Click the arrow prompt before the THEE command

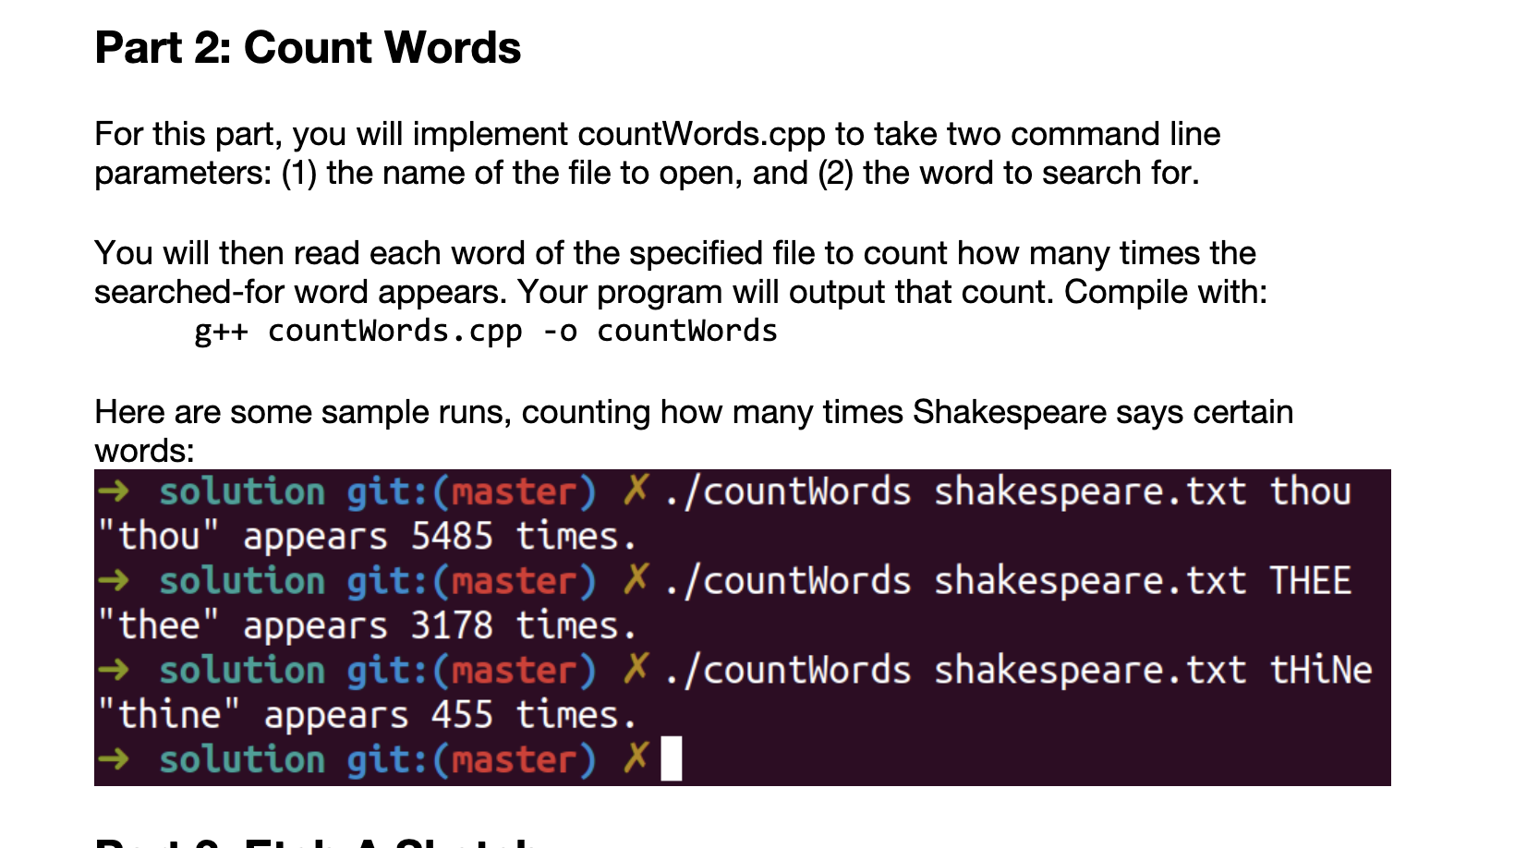coord(115,580)
